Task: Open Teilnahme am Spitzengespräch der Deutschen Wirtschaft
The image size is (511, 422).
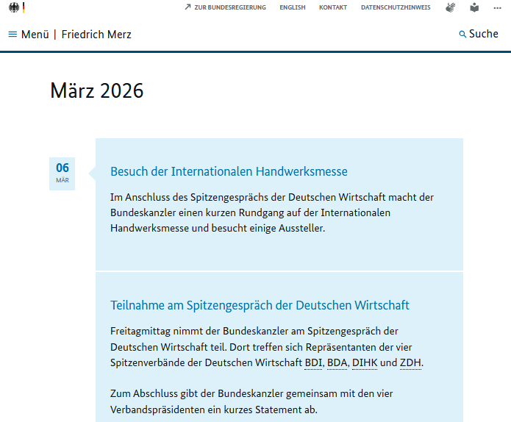Action: pos(260,305)
